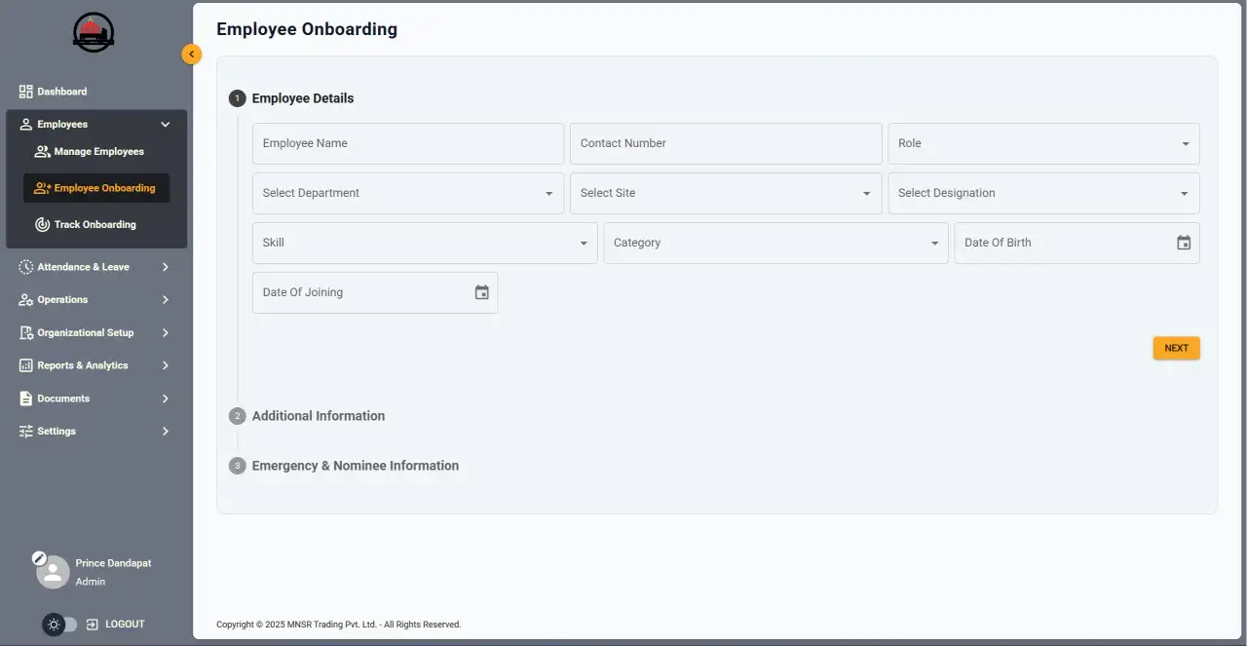Click the Manage Employees people icon
The width and height of the screenshot is (1247, 646).
(x=41, y=151)
